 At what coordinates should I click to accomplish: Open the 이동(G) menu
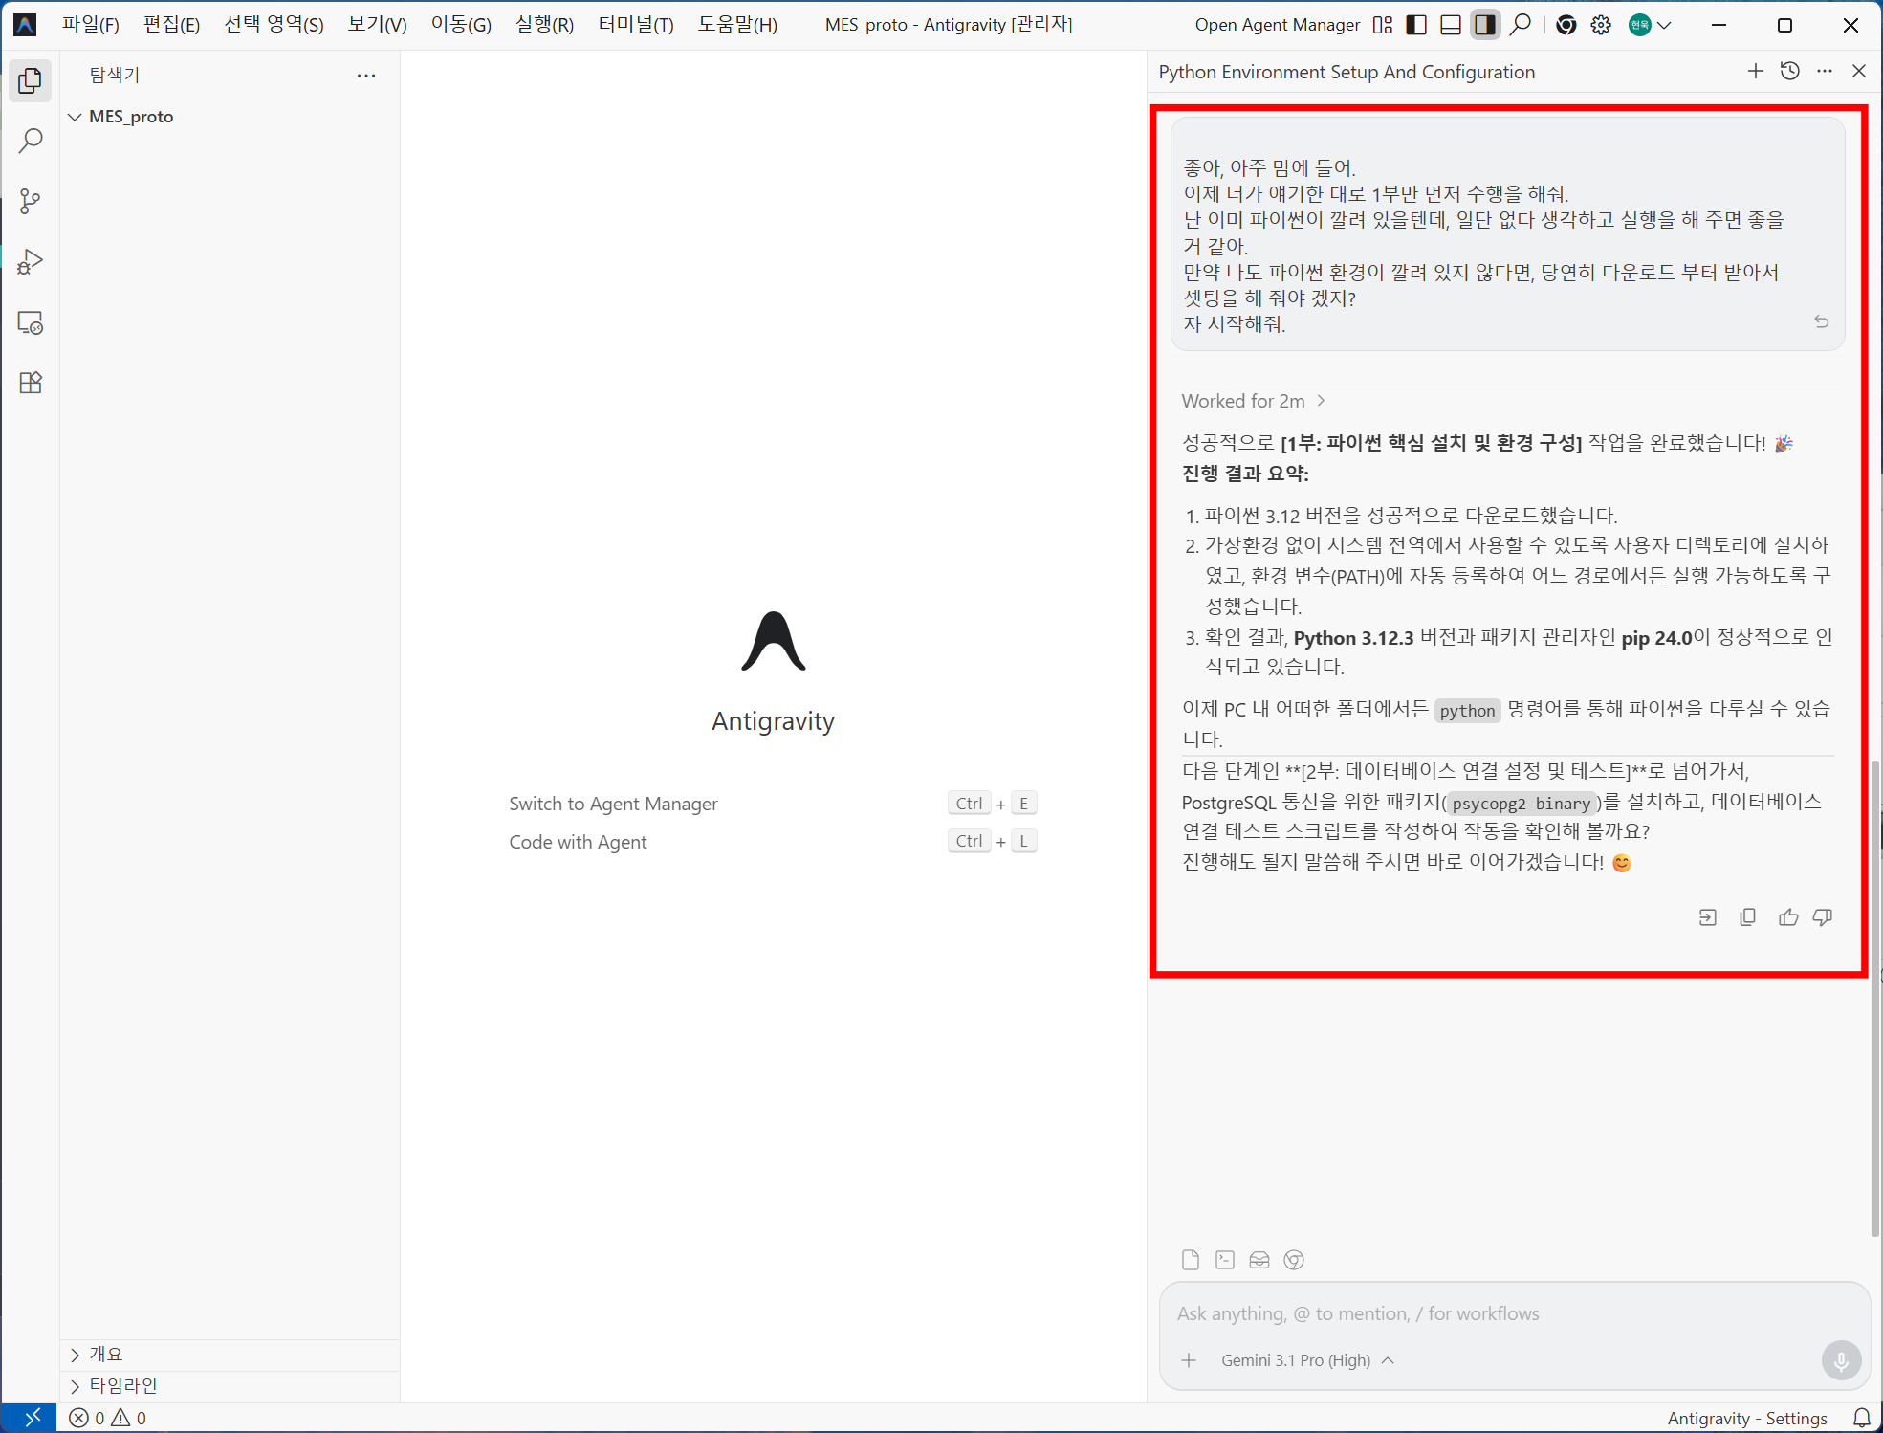click(461, 25)
